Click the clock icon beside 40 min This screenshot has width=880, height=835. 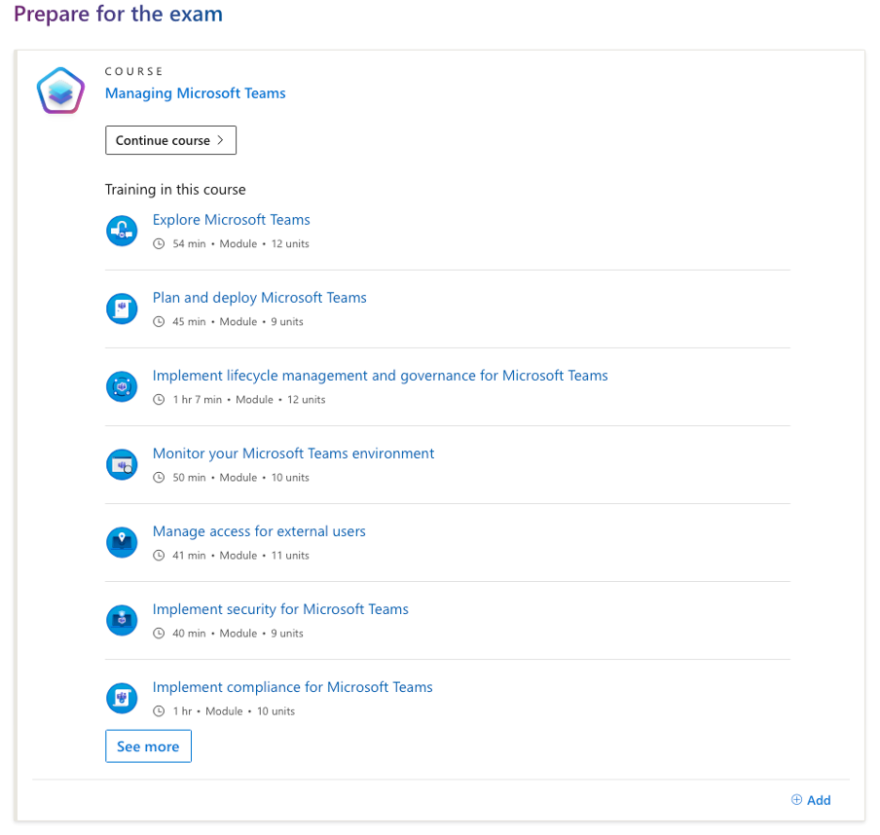coord(160,634)
